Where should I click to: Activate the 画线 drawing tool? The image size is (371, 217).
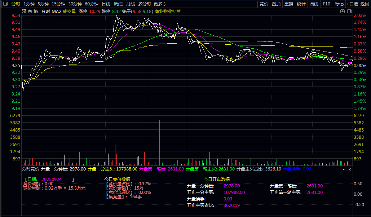tap(314, 4)
